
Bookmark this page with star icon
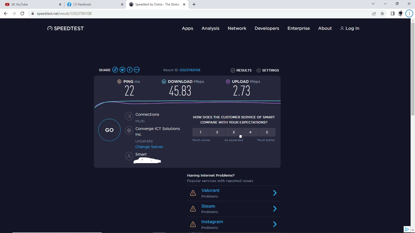coord(382,13)
